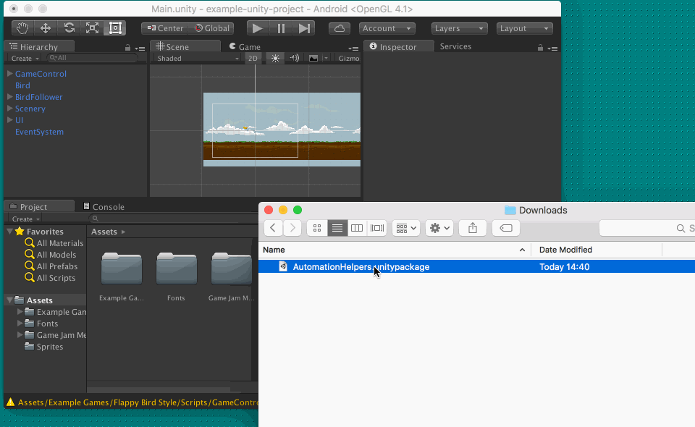Open the Layers dropdown
The image size is (695, 427).
(460, 28)
